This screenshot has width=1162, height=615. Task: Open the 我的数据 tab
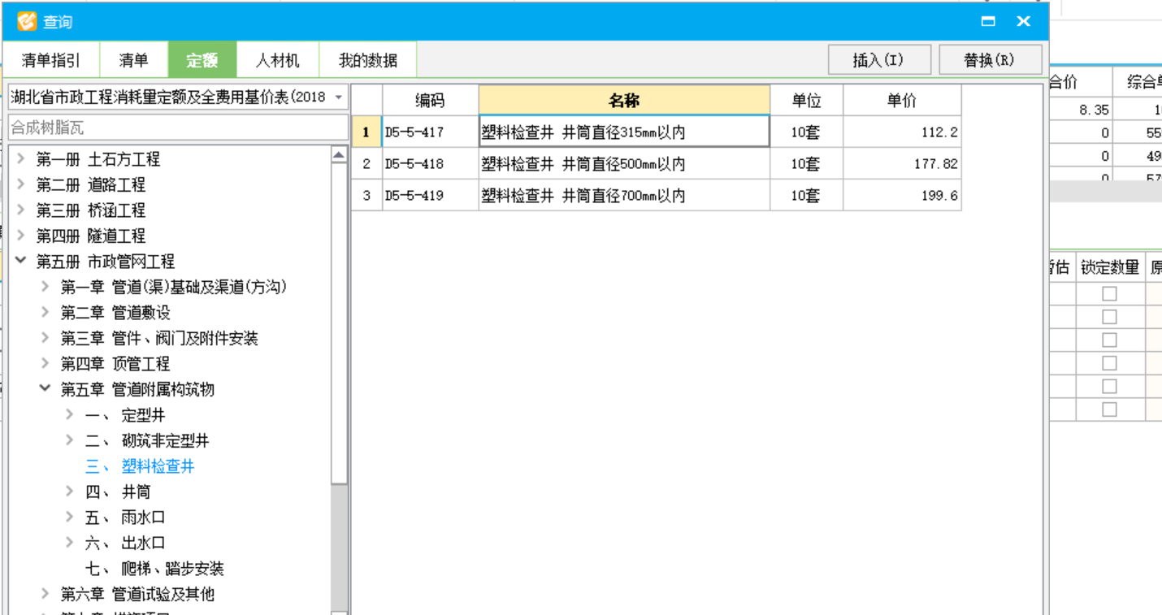pos(368,60)
